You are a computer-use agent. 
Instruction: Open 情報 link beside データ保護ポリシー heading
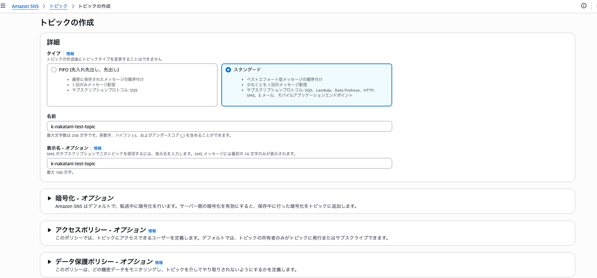pos(159,262)
